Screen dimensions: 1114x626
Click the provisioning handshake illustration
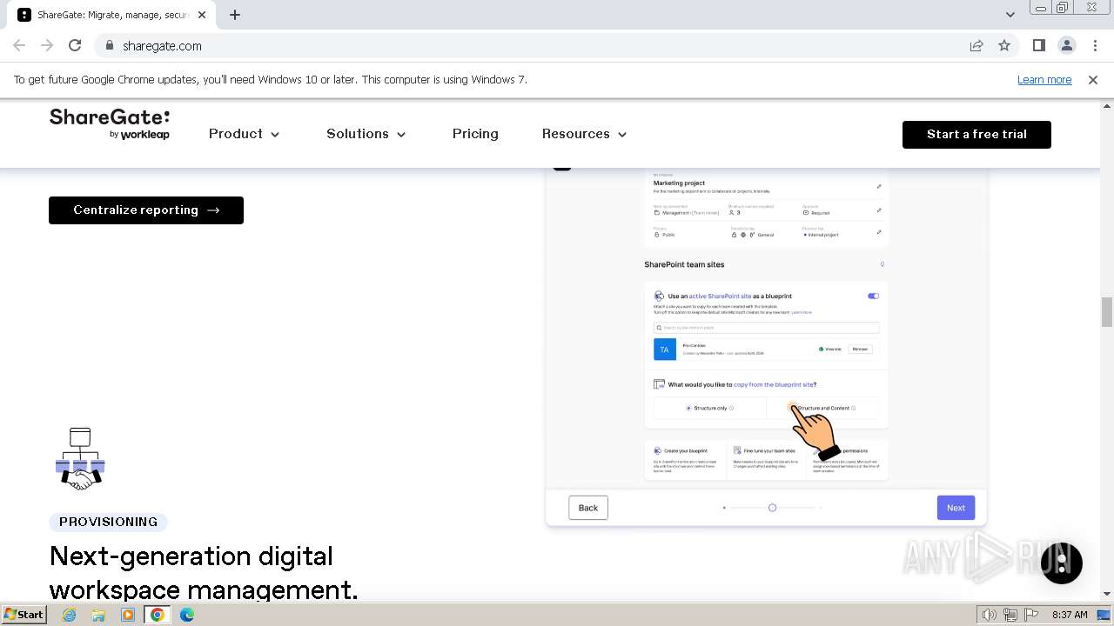click(80, 459)
